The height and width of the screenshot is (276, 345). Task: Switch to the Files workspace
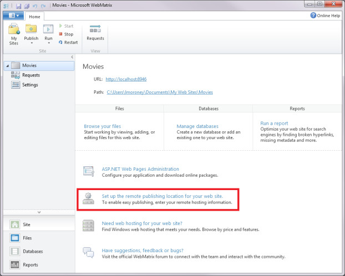pos(39,238)
